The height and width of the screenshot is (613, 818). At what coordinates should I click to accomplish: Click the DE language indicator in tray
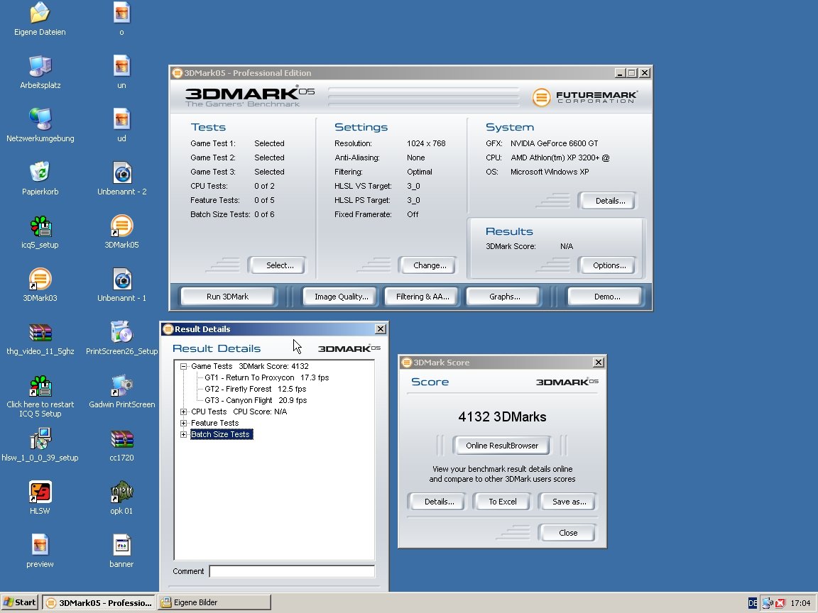click(x=752, y=603)
